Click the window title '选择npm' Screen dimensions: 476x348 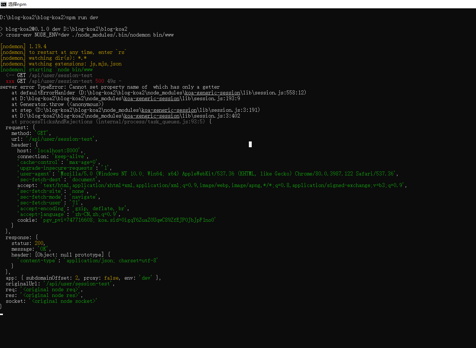click(17, 4)
